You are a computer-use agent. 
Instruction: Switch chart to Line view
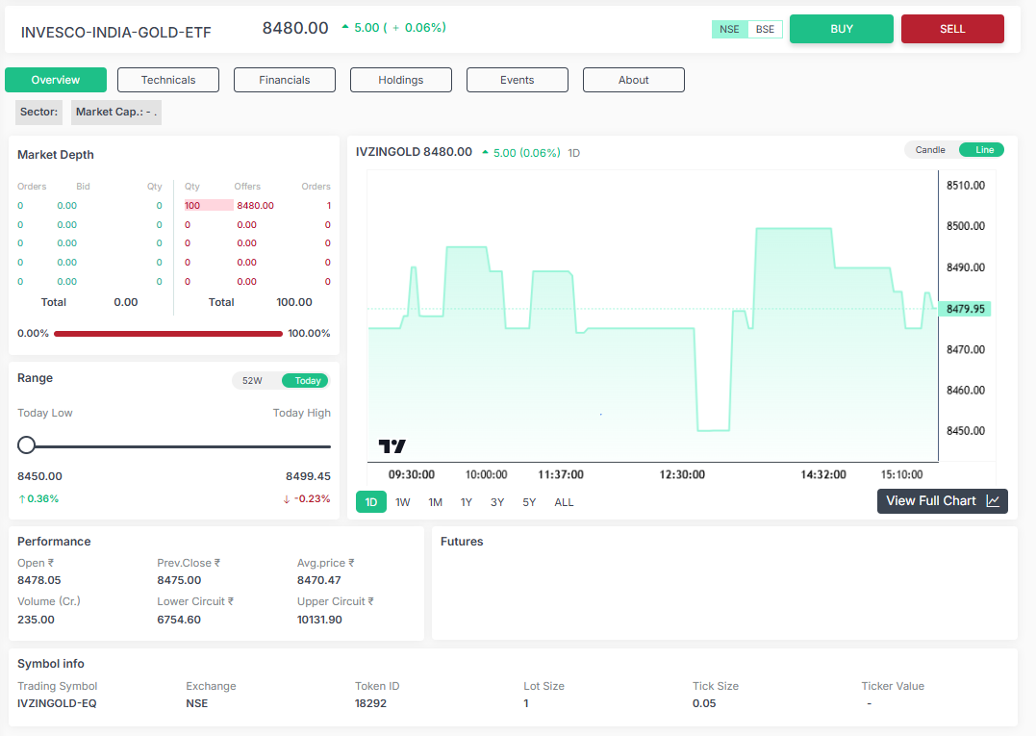[x=984, y=150]
